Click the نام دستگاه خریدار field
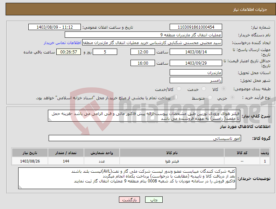Viewport: 276px width, 209px height. point(143,35)
